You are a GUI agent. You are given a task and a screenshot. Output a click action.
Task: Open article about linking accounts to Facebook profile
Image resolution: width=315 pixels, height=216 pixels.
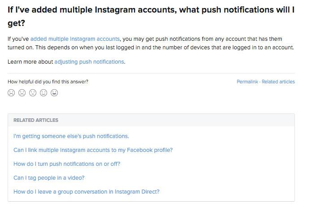[x=93, y=150]
